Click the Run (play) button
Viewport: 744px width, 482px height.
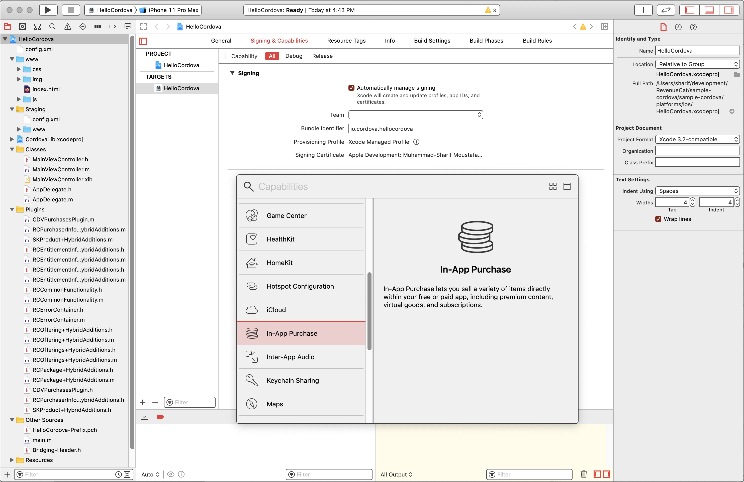pos(48,10)
